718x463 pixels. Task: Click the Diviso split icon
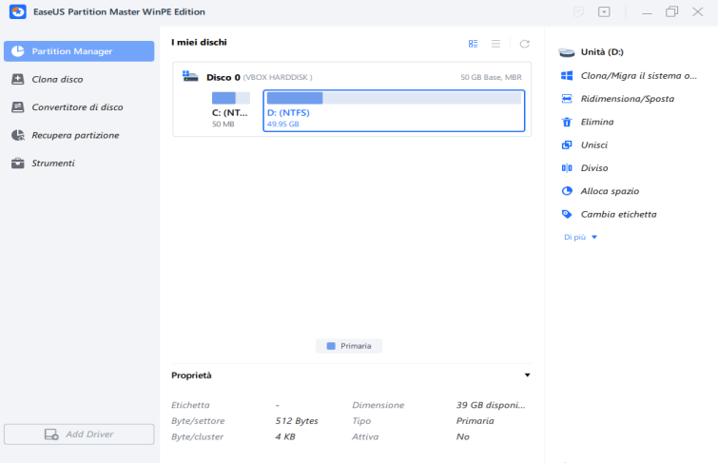[x=567, y=168]
